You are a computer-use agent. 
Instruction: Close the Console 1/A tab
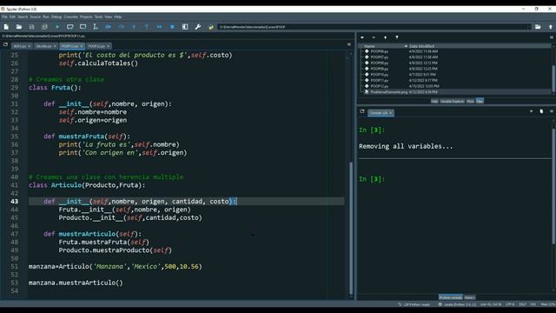coord(390,113)
